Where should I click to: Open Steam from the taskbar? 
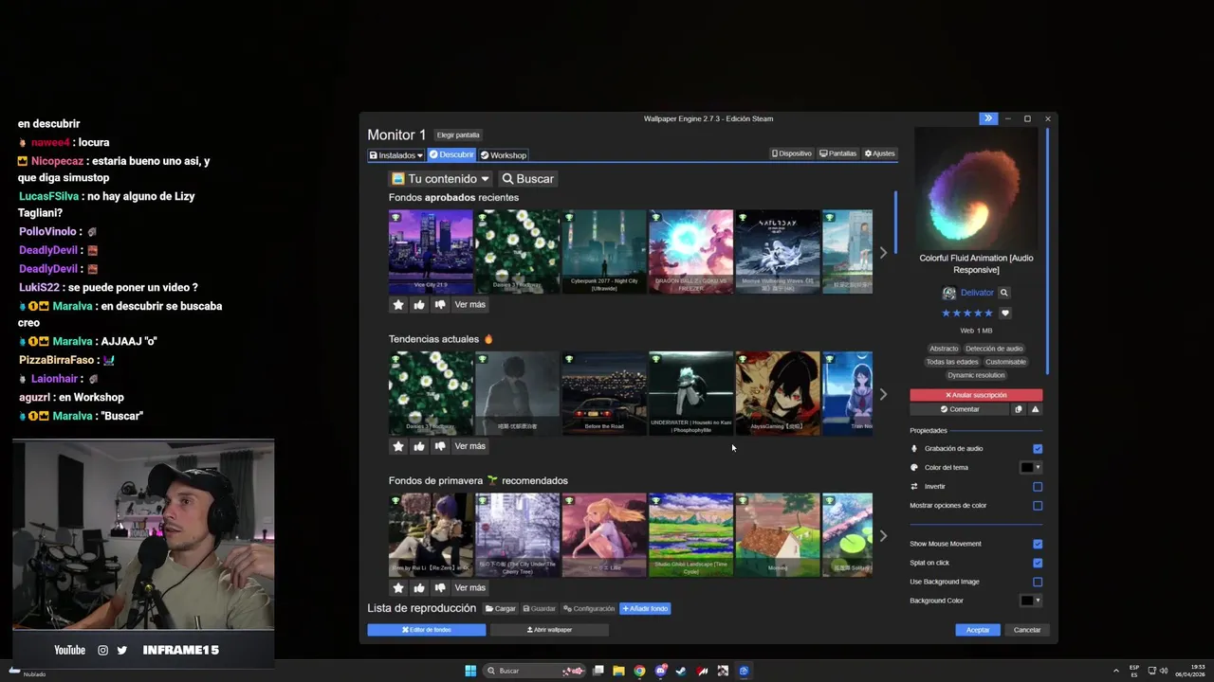click(681, 671)
